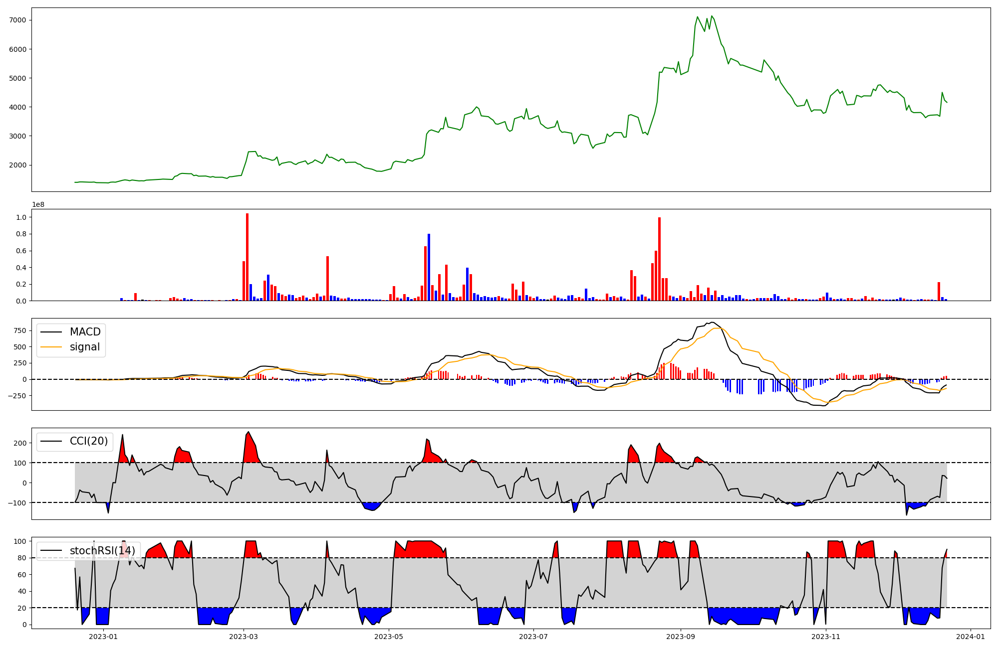Click the 750 label on the MACD axis
The height and width of the screenshot is (648, 998).
pyautogui.click(x=19, y=330)
